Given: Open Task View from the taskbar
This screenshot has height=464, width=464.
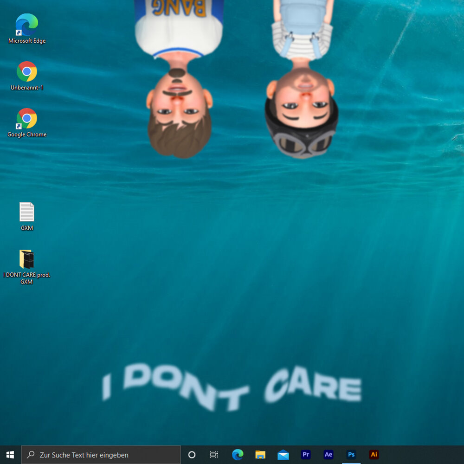Looking at the screenshot, I should [x=214, y=455].
